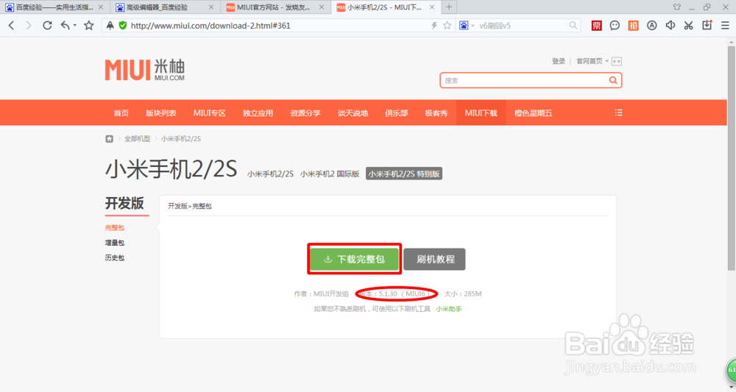Open the Baidu search engine selector
The height and width of the screenshot is (392, 736).
click(466, 25)
